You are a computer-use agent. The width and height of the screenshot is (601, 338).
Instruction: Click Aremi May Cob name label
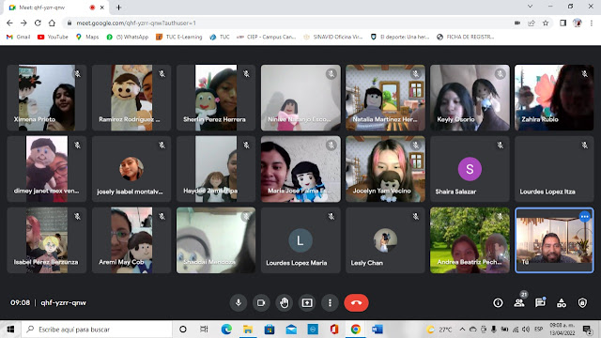[121, 262]
